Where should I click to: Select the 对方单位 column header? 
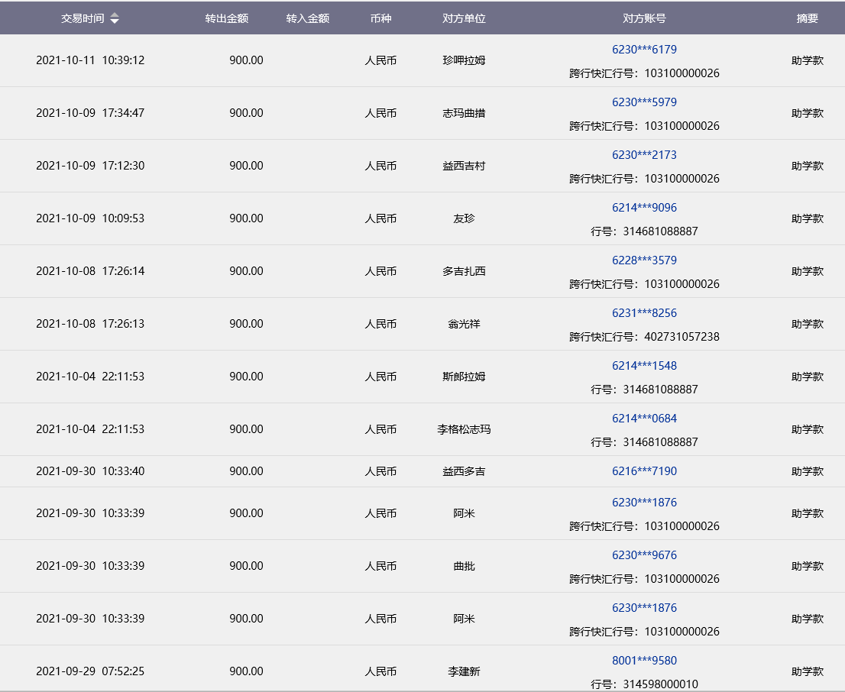(464, 18)
